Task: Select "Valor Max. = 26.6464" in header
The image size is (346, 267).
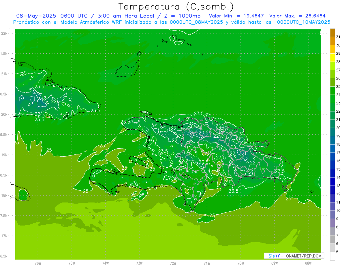Action: tap(298, 16)
